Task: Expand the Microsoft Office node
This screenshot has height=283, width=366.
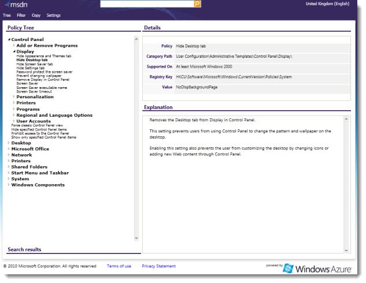Action: pyautogui.click(x=9, y=149)
